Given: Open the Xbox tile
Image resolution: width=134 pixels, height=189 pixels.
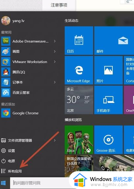Looking at the screenshot, I should (79, 140).
